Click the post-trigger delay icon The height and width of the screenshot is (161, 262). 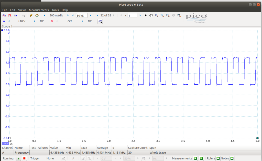144,158
